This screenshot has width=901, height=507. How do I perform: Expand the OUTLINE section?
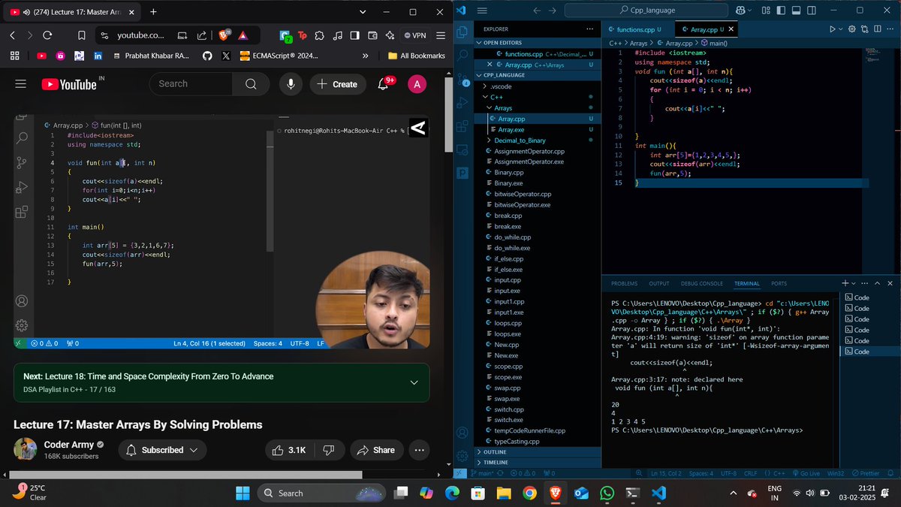(539, 451)
